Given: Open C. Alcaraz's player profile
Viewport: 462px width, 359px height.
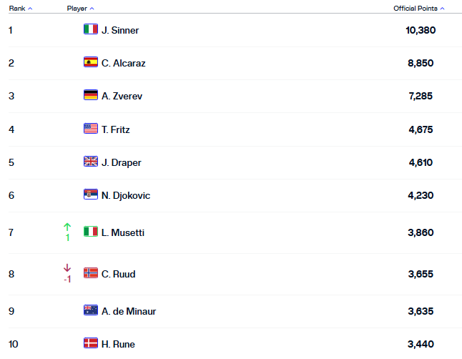Looking at the screenshot, I should [123, 63].
